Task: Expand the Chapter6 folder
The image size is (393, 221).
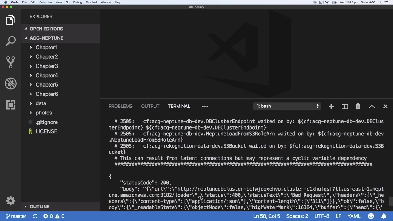Action: 60,94
